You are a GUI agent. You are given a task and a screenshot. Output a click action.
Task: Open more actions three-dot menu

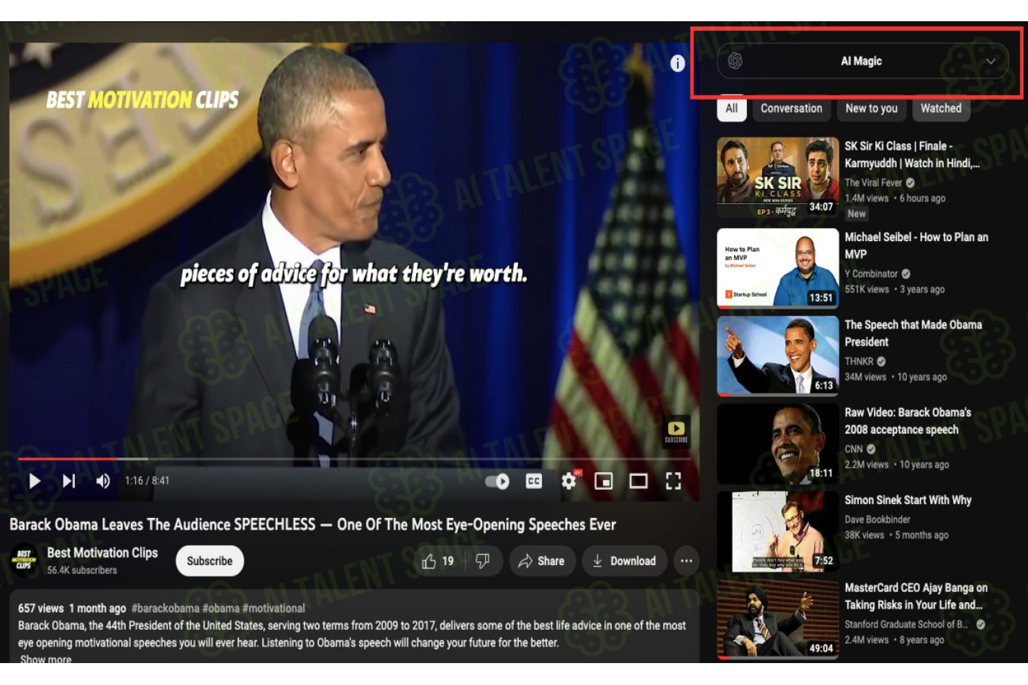pos(686,561)
